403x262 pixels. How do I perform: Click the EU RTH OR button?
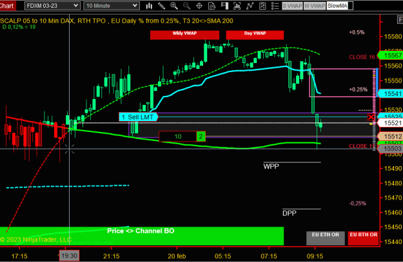363,238
